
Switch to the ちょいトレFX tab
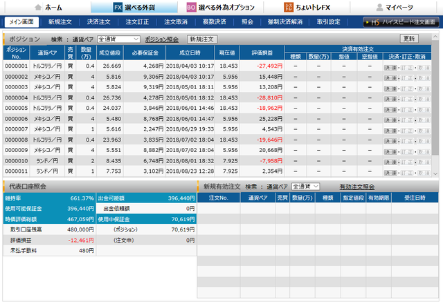307,8
